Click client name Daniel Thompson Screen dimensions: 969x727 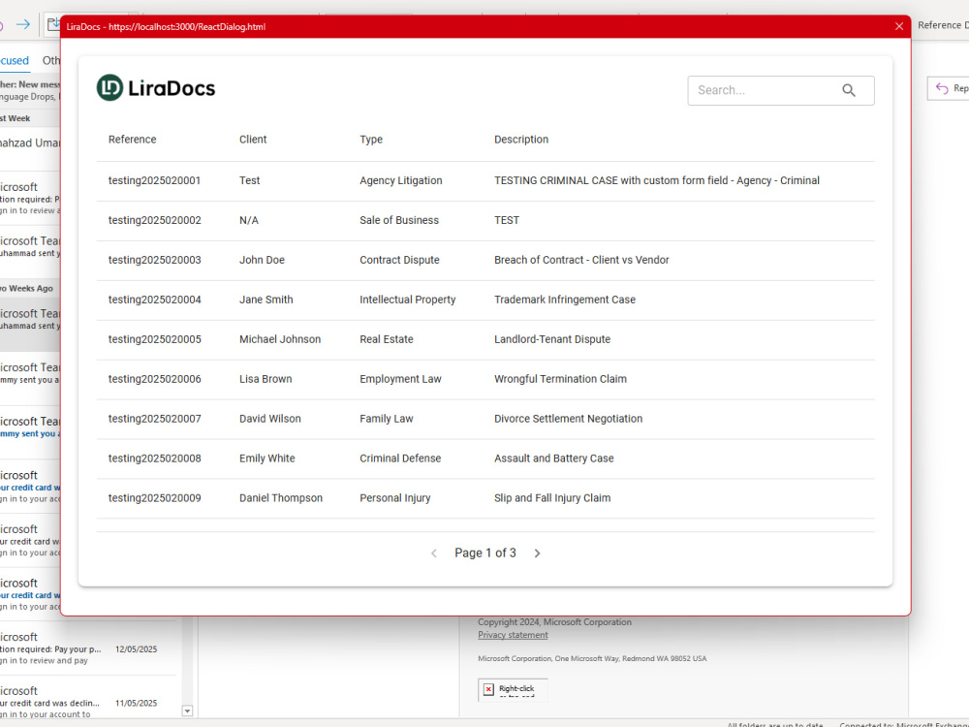(281, 497)
